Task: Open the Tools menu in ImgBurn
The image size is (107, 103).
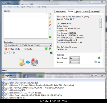Action: click(38, 7)
